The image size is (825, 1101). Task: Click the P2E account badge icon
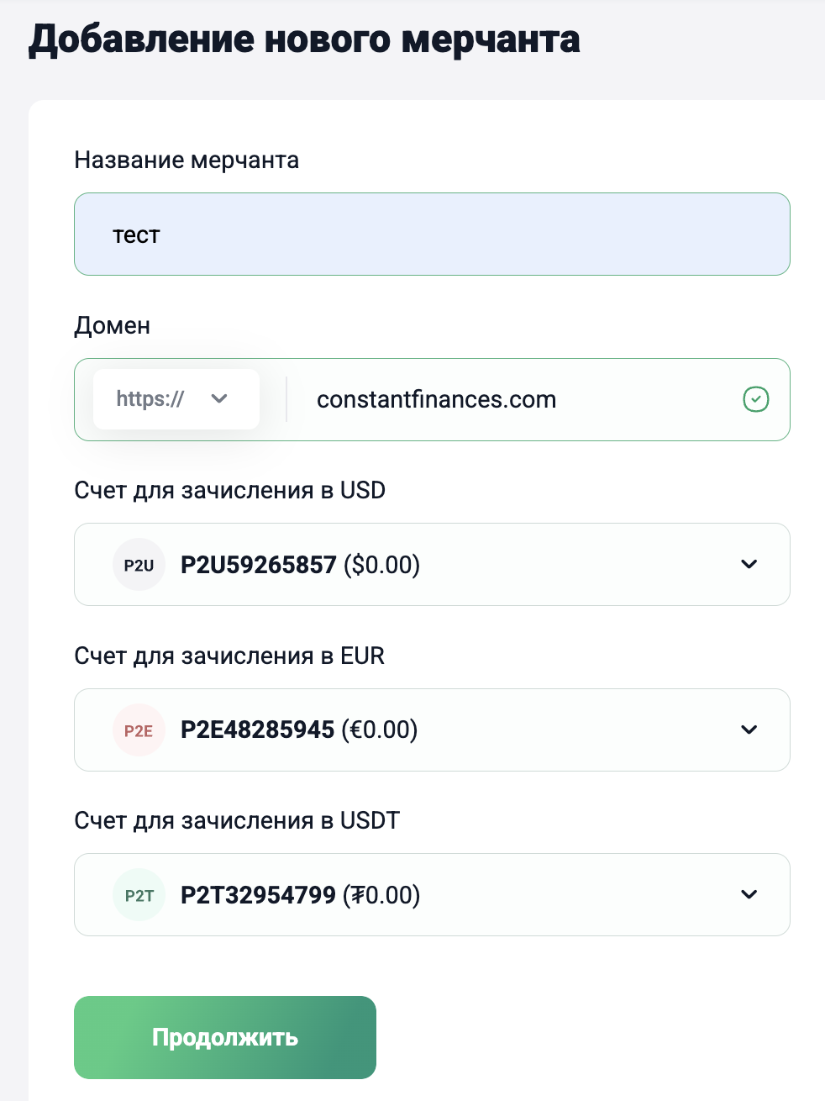(139, 730)
